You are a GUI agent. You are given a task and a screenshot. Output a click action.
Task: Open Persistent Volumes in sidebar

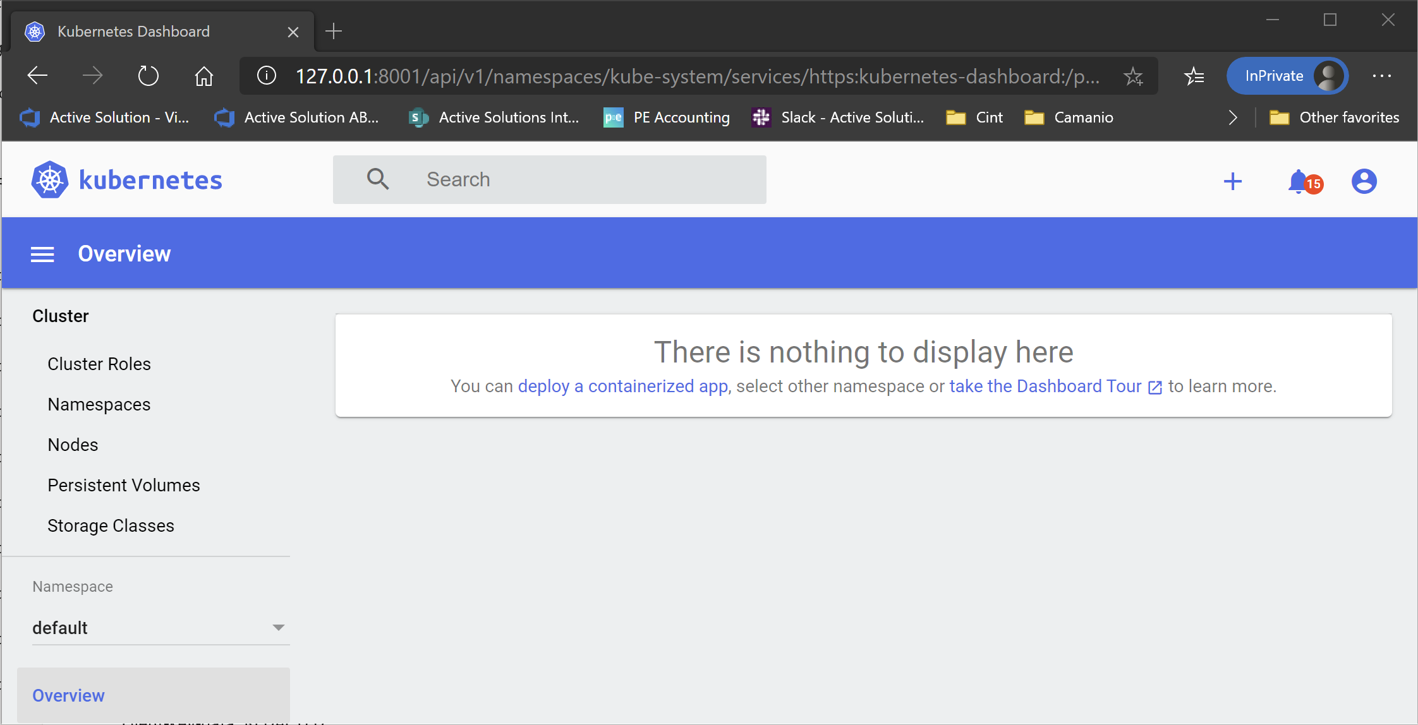[124, 485]
